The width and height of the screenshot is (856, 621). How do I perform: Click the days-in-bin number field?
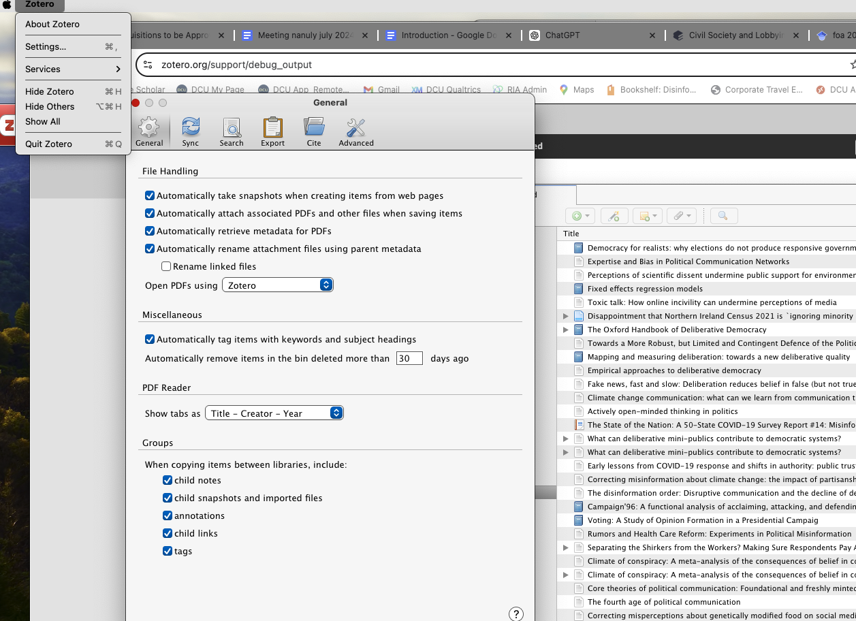coord(409,358)
